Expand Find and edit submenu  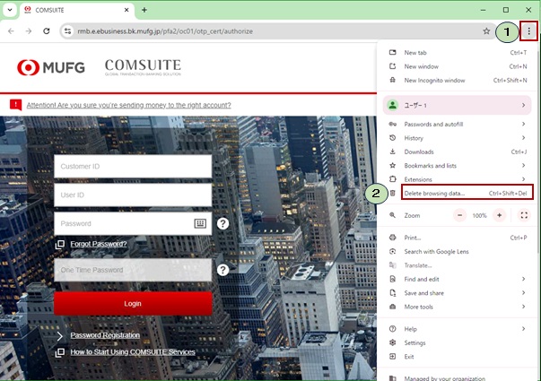click(x=458, y=279)
